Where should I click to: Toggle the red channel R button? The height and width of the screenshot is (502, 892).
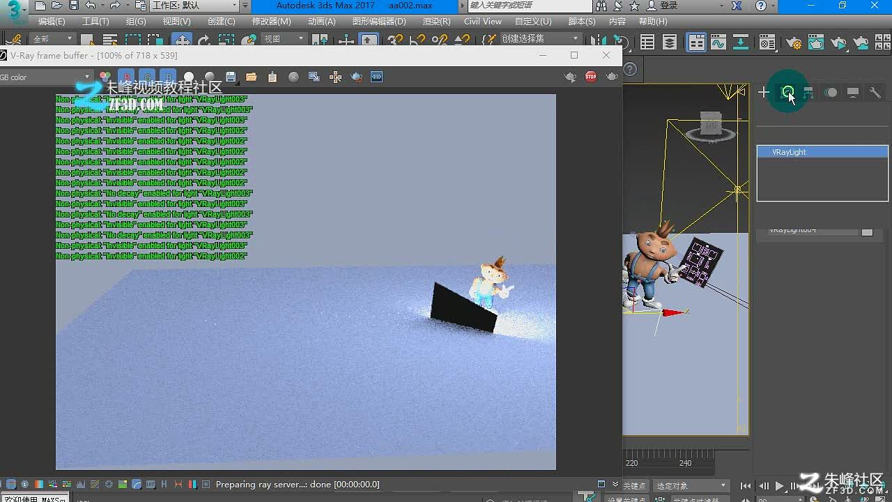click(x=126, y=77)
